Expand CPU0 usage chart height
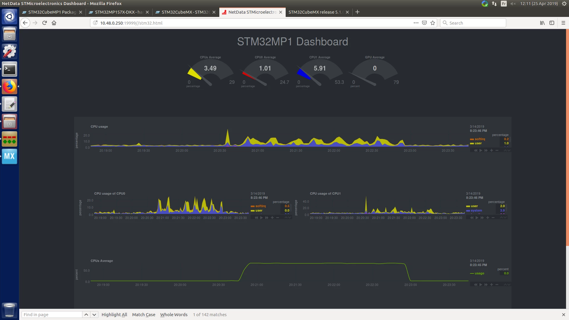This screenshot has height=320, width=569. (290, 218)
